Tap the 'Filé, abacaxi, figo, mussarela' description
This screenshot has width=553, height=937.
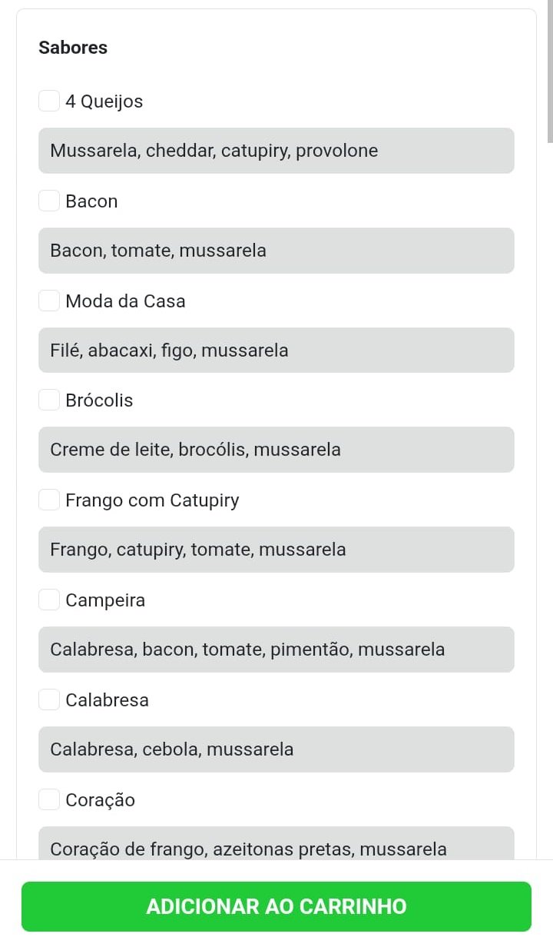pos(276,351)
